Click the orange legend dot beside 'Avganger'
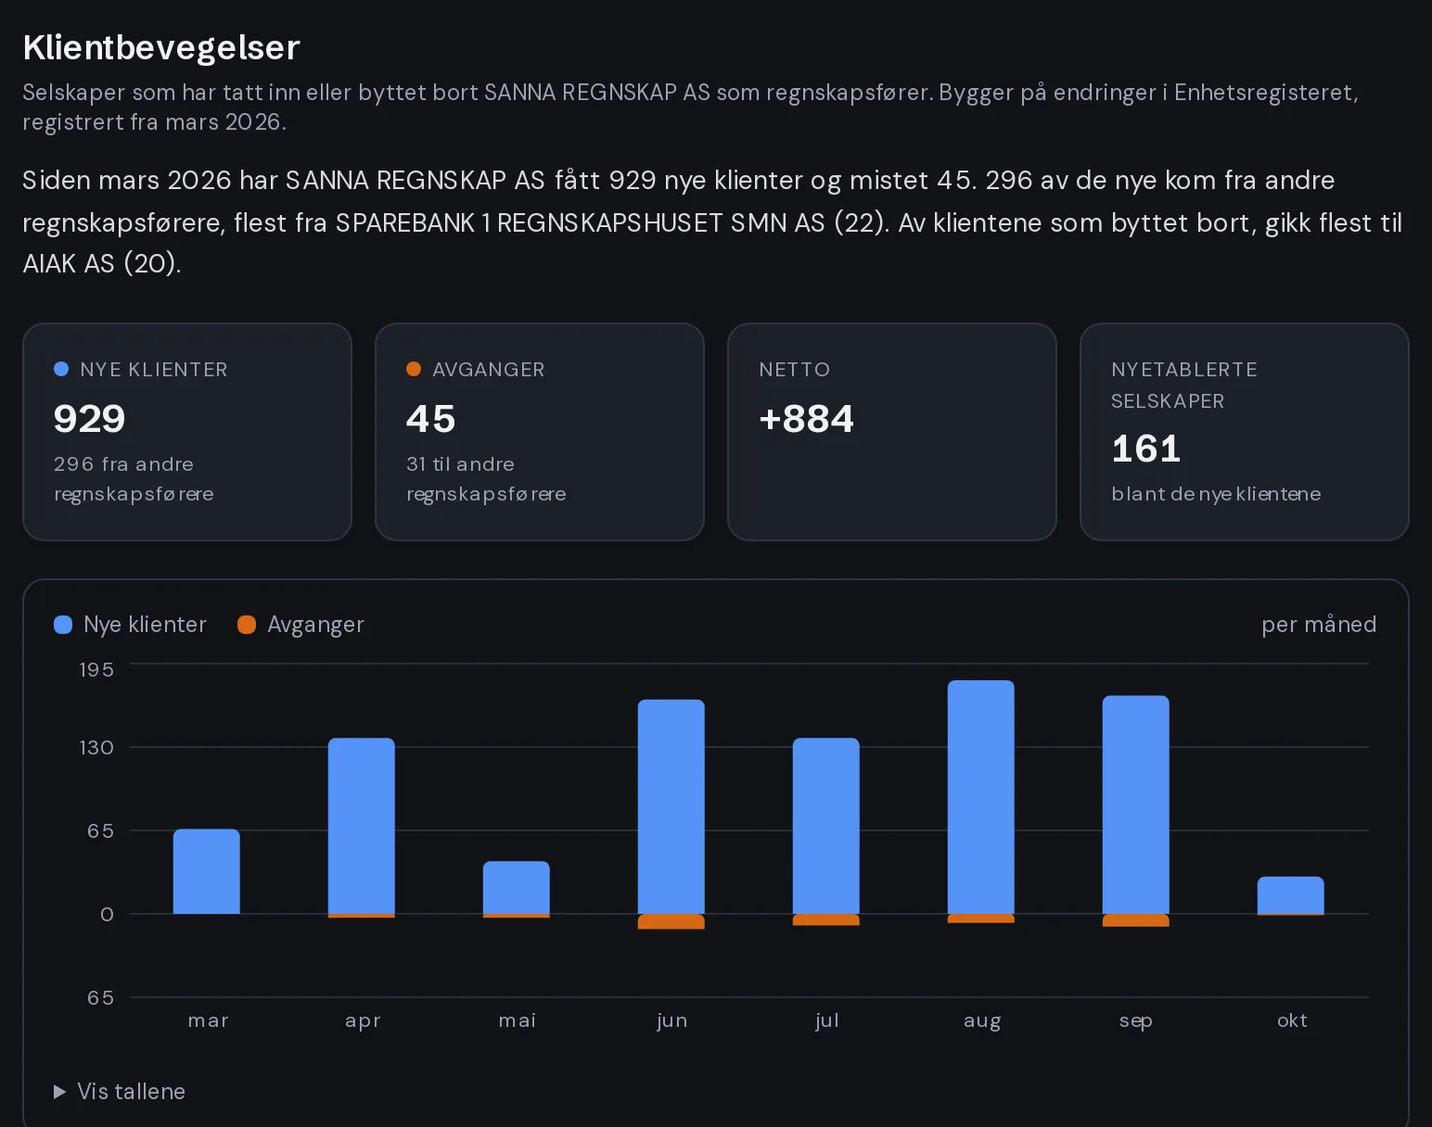 [247, 625]
